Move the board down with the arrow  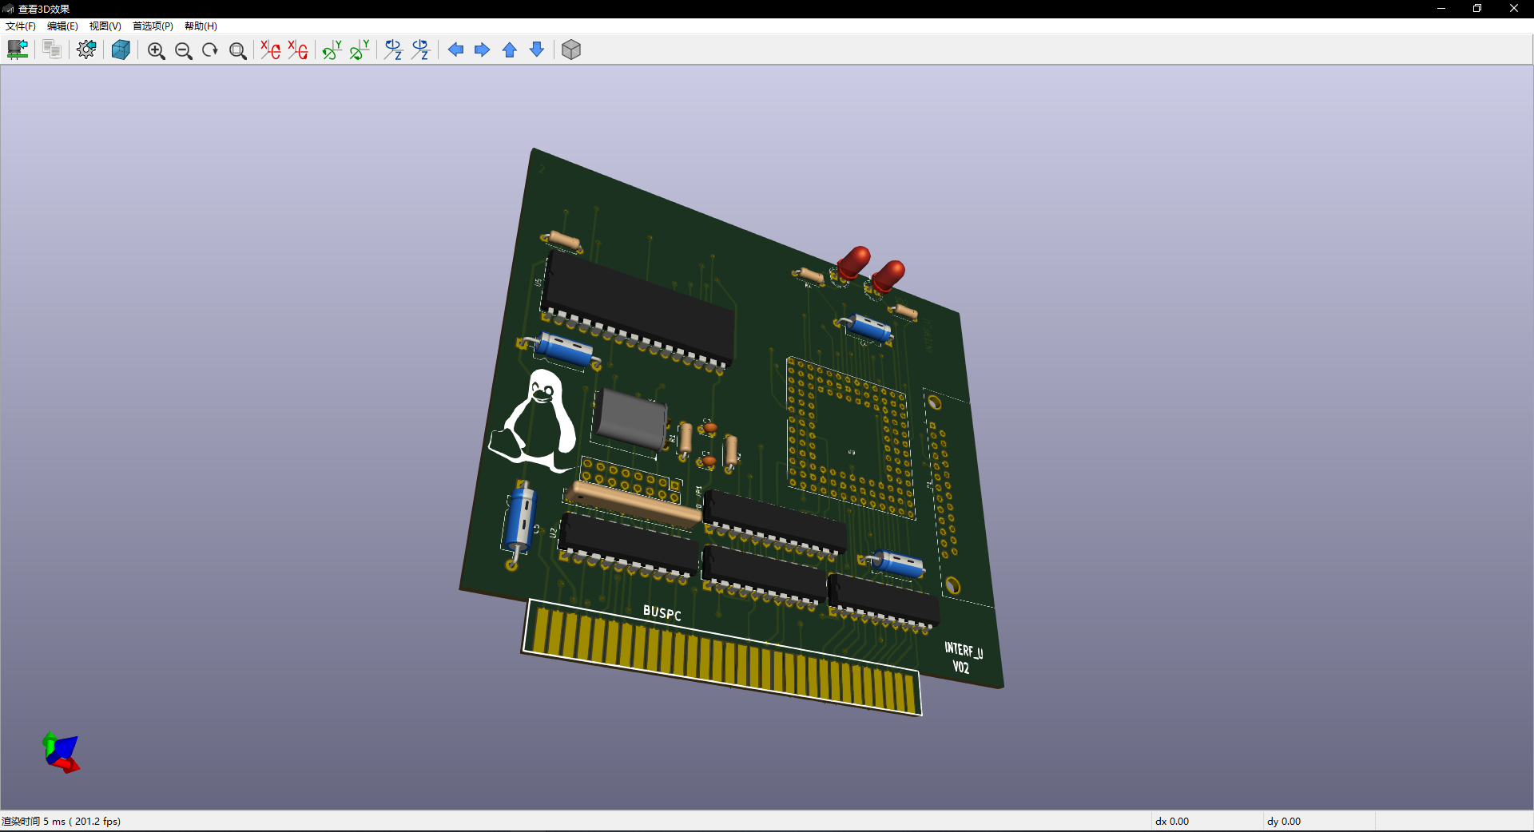coord(537,50)
